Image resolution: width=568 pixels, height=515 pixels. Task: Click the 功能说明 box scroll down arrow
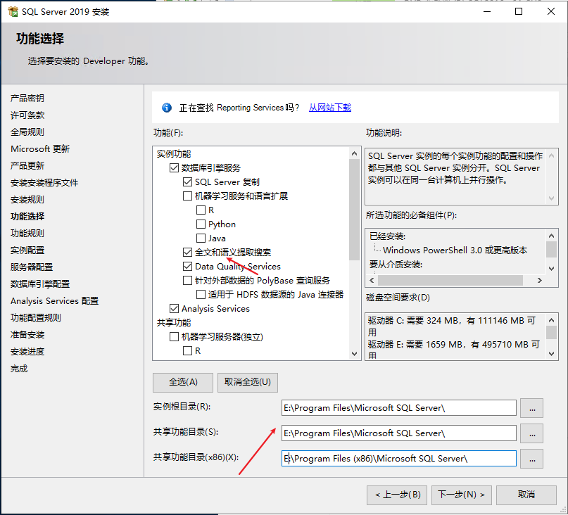[x=551, y=198]
